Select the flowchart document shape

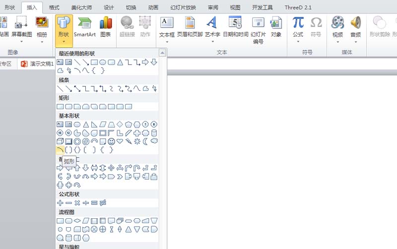tap(111, 221)
